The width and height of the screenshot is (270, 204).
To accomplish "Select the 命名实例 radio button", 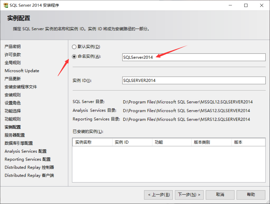I will point(74,57).
